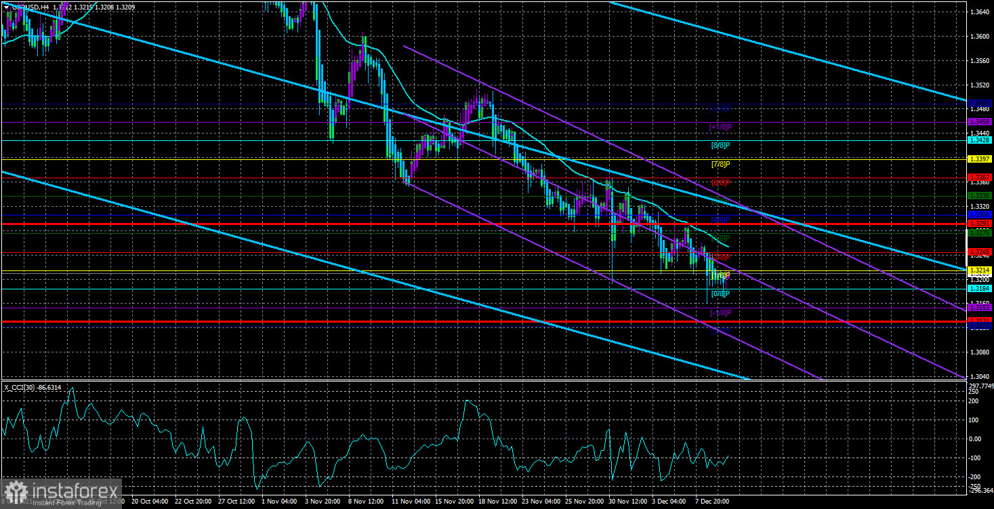994x509 pixels.
Task: Click the 1.3520 price axis value
Action: [x=978, y=85]
